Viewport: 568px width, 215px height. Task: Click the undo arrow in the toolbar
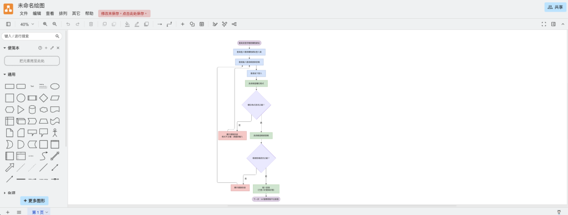[68, 24]
